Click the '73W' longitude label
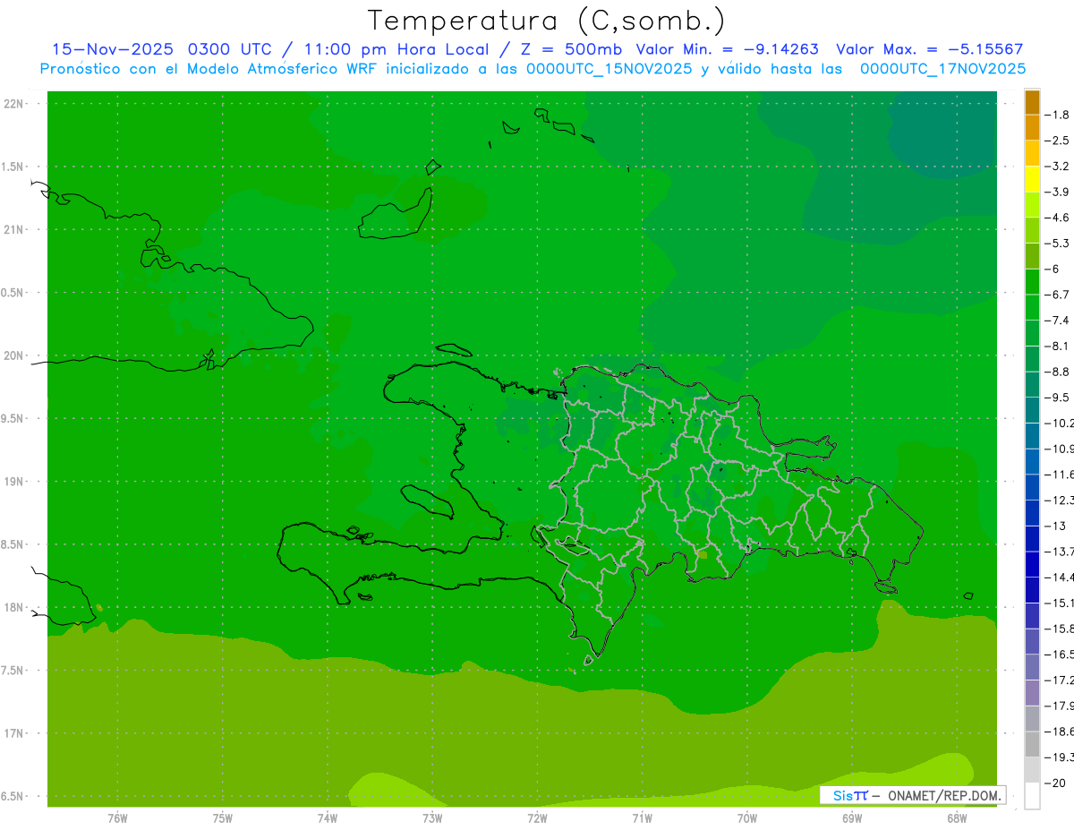 pyautogui.click(x=432, y=818)
